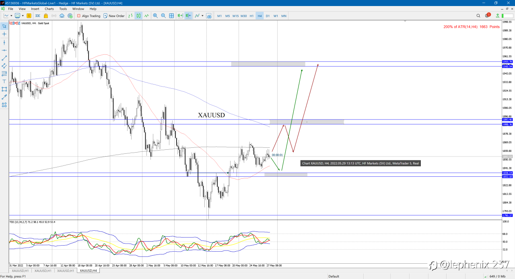This screenshot has width=515, height=279.
Task: Zoom in on the chart
Action: [155, 16]
